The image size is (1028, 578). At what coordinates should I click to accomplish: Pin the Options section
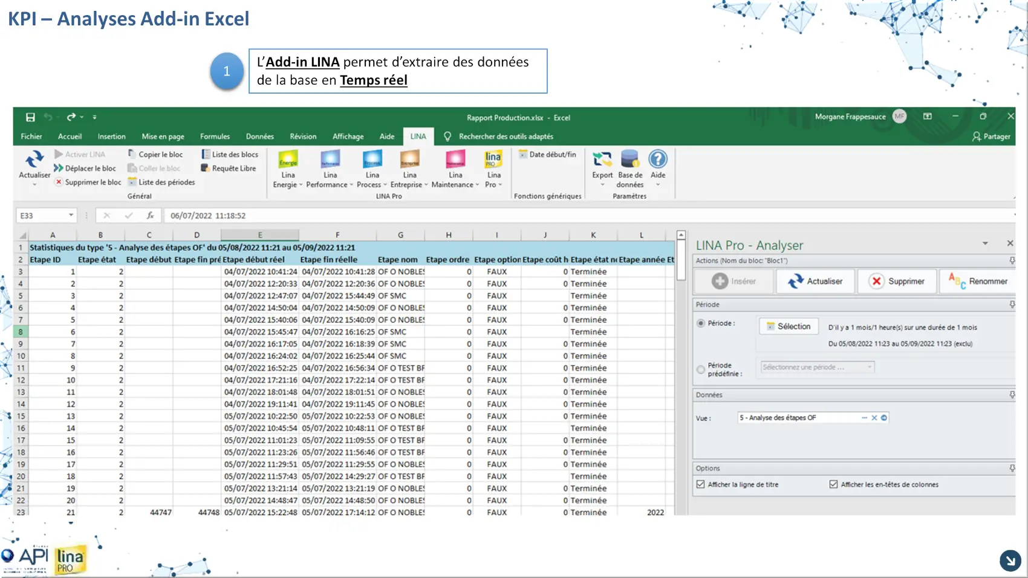pos(1012,468)
